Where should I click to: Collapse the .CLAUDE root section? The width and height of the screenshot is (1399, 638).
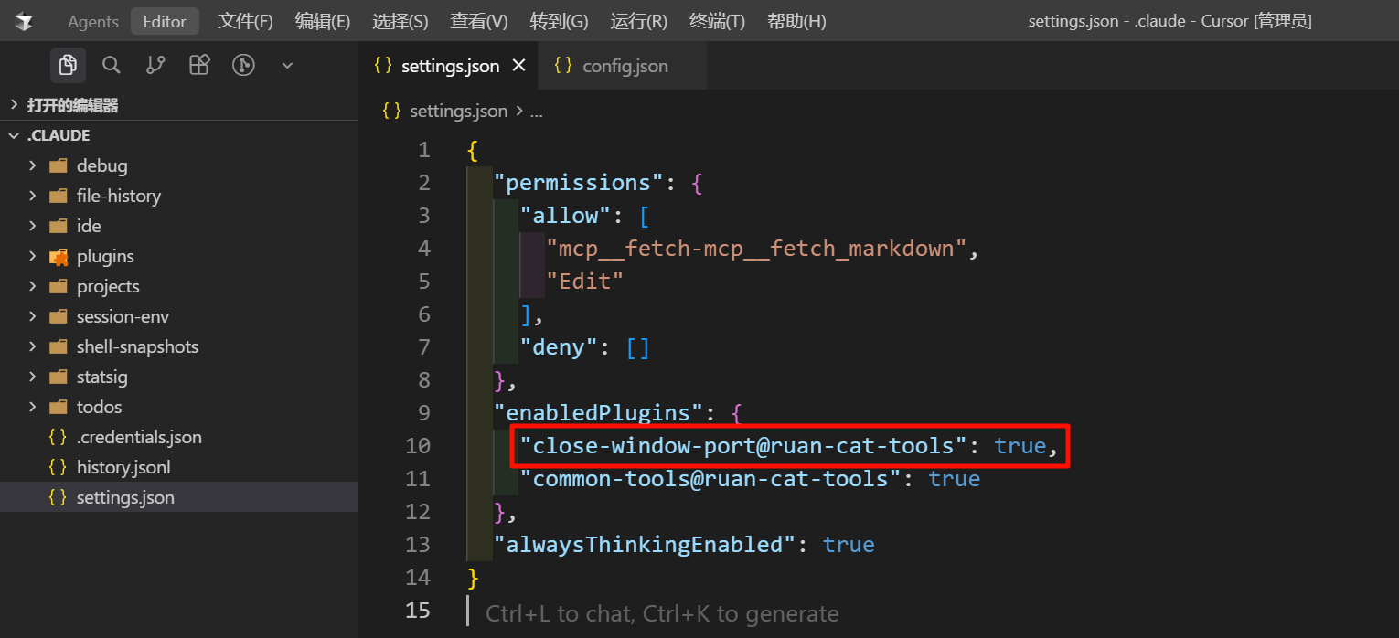[59, 135]
